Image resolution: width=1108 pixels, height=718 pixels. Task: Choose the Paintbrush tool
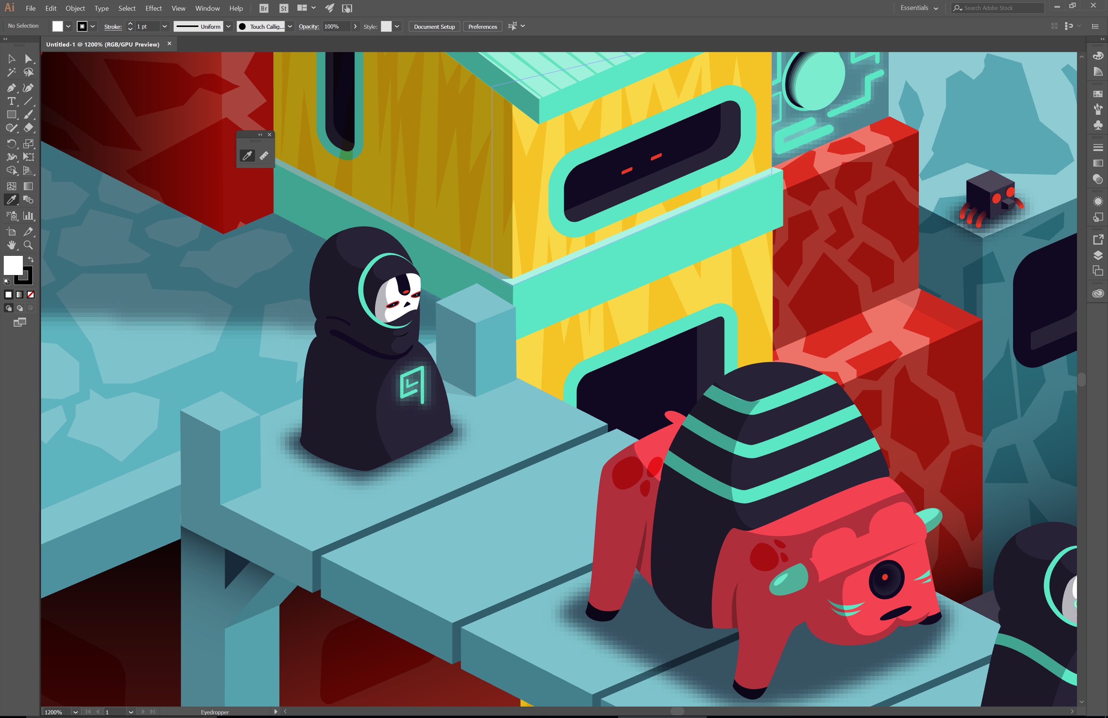(28, 114)
